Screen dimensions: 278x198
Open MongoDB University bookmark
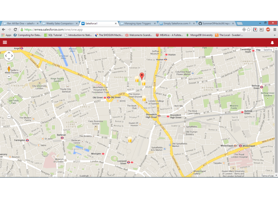point(200,35)
